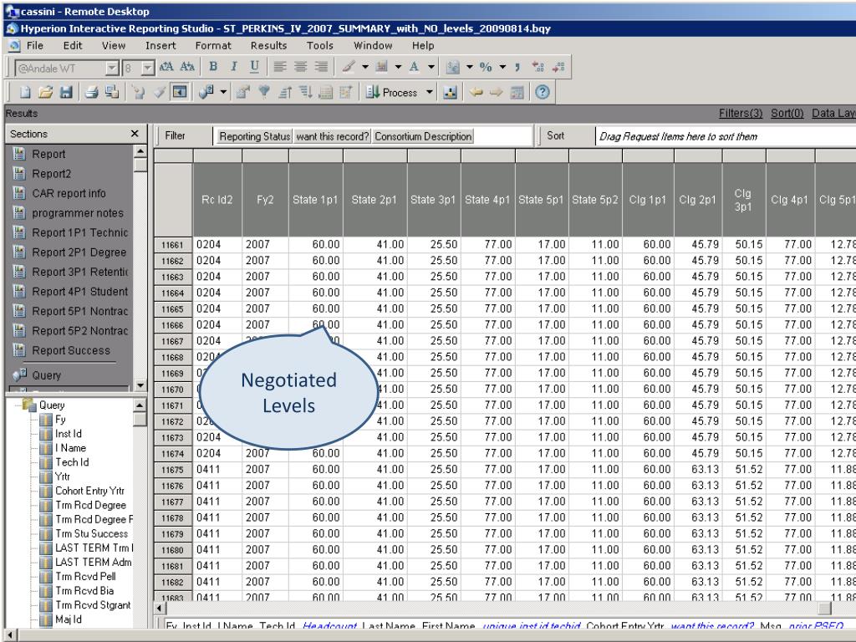This screenshot has height=642, width=856.
Task: Select the Report 1P1 section icon
Action: pos(18,233)
